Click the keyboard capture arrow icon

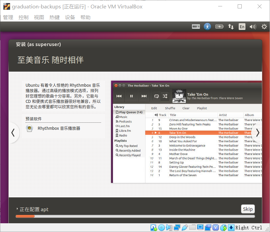231,228
